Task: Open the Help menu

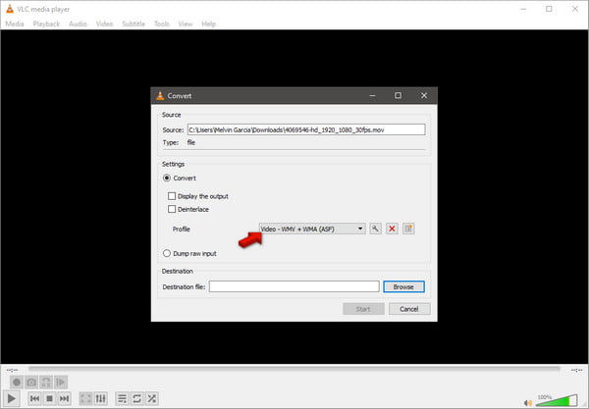Action: click(x=208, y=24)
